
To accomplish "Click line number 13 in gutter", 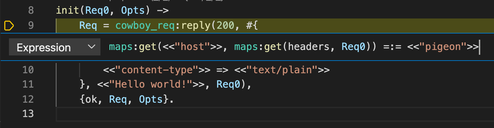I will click(28, 114).
